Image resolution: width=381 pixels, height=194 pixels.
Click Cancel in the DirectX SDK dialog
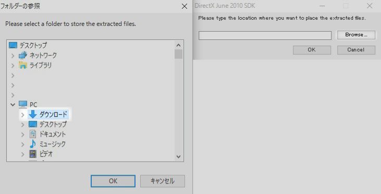(356, 50)
